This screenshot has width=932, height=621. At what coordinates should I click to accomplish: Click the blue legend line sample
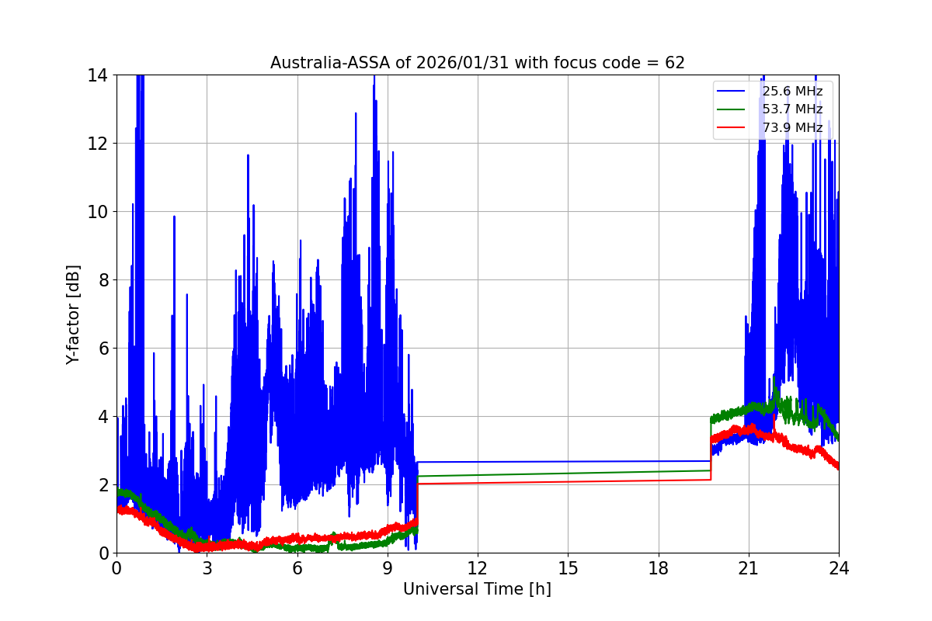pyautogui.click(x=732, y=92)
